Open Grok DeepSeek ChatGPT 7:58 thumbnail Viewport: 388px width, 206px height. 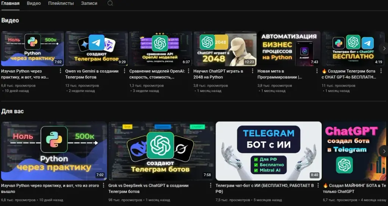[x=161, y=151]
